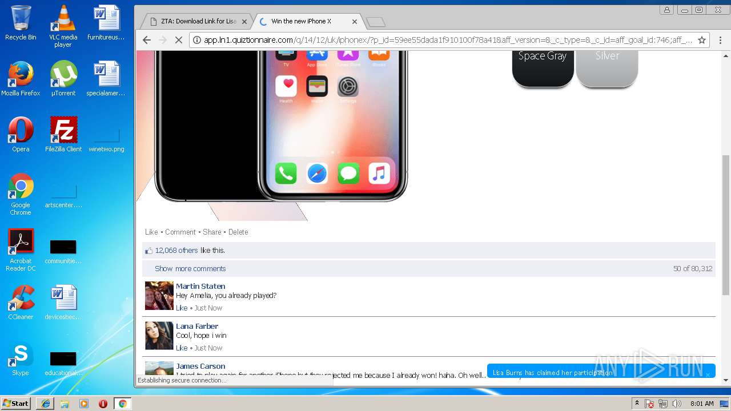Open the µTorrent desktop shortcut

pos(63,79)
